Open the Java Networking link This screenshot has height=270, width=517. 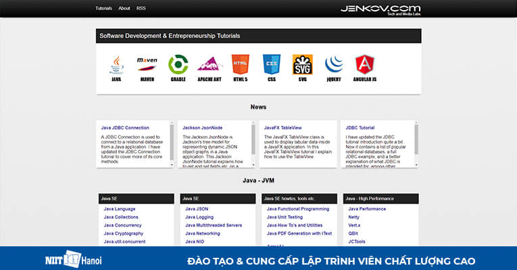[203, 233]
